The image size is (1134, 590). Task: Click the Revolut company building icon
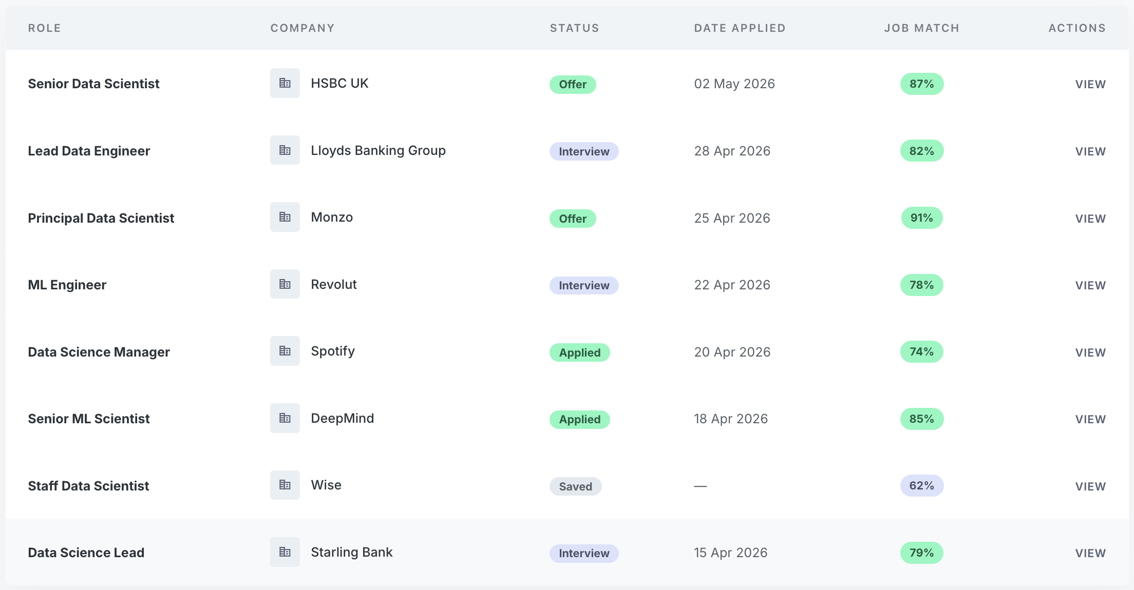[x=285, y=284]
